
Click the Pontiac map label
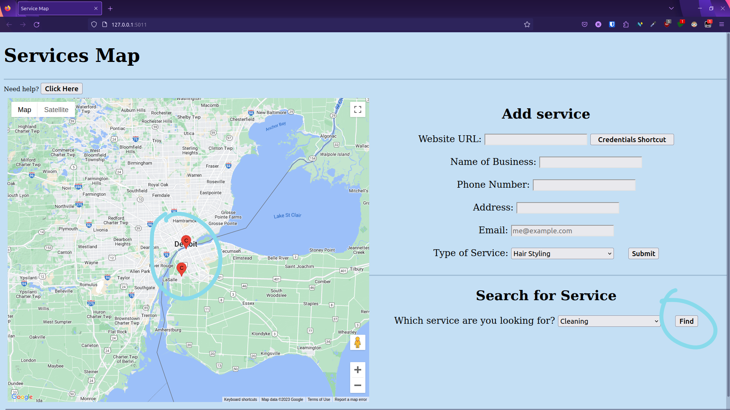click(x=118, y=128)
